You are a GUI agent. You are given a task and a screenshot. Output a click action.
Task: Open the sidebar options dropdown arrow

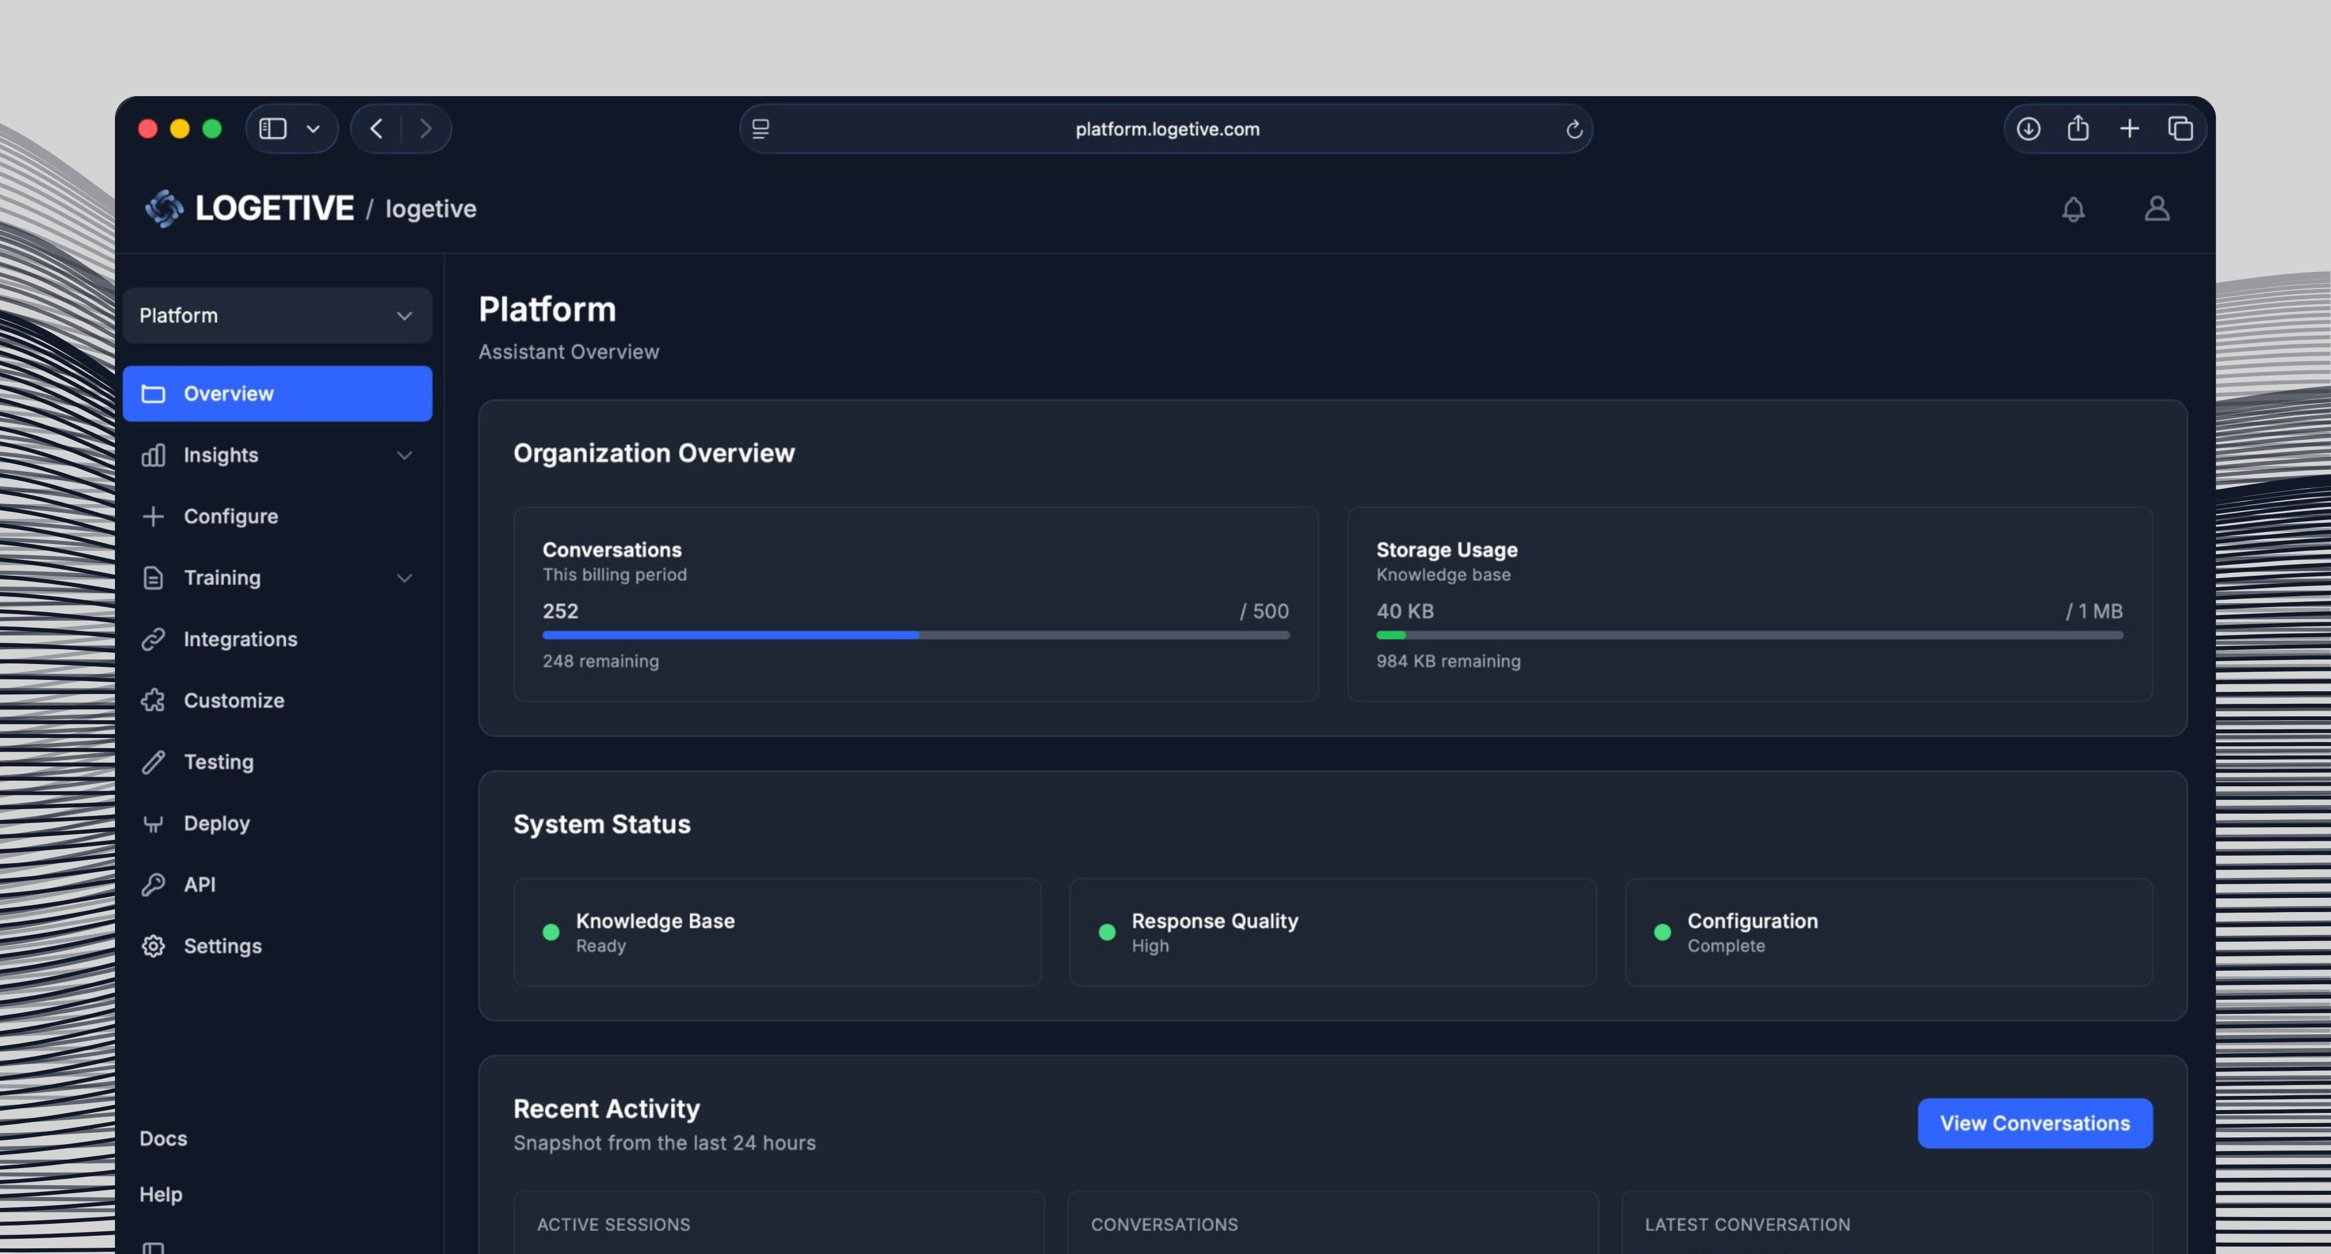click(x=313, y=129)
